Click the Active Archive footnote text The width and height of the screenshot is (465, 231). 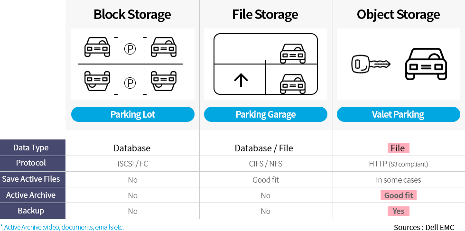click(x=62, y=227)
